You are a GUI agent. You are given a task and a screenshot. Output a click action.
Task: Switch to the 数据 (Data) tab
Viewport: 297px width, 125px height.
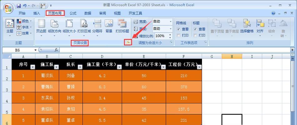pos(88,13)
